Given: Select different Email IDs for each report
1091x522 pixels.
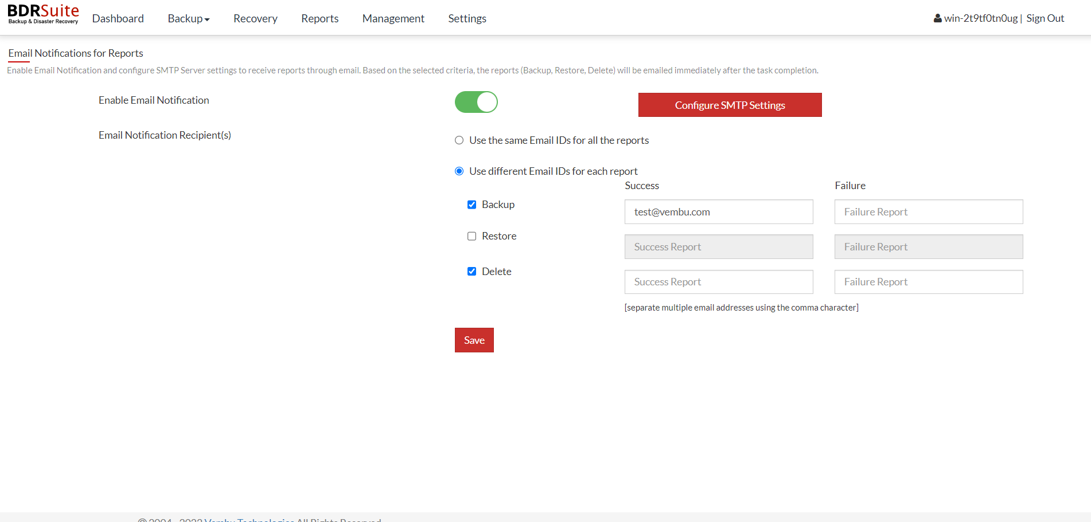Looking at the screenshot, I should [459, 171].
